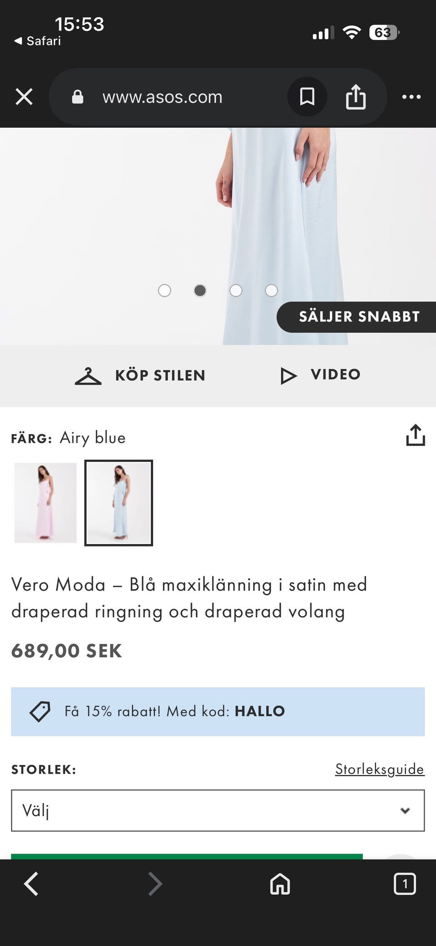This screenshot has height=946, width=436.
Task: Tap the share icon in the address bar
Action: (356, 97)
